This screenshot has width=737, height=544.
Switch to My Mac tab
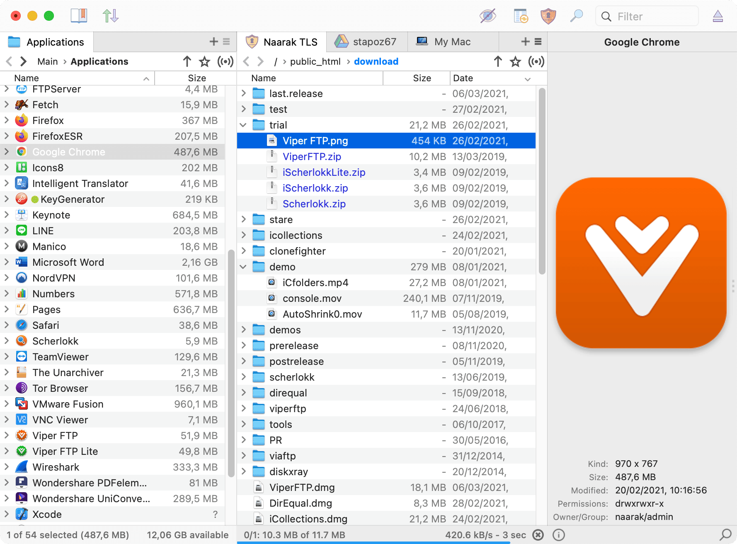coord(453,42)
